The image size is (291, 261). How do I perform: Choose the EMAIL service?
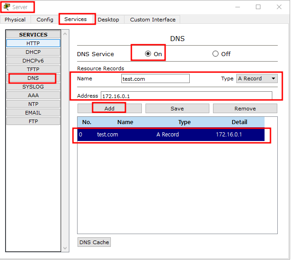tap(33, 113)
